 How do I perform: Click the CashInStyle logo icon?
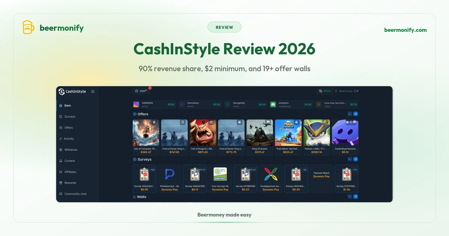point(61,91)
